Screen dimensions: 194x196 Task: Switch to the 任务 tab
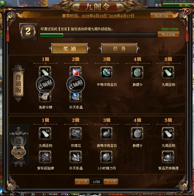click(x=119, y=48)
